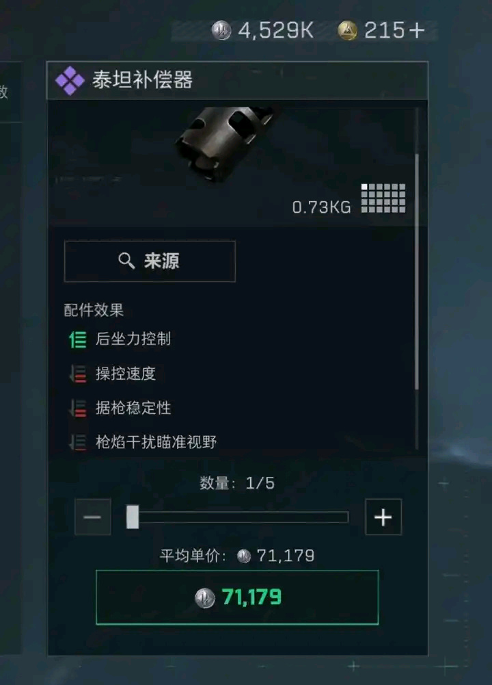492x685 pixels.
Task: Increase quantity with the plus button
Action: click(x=383, y=517)
